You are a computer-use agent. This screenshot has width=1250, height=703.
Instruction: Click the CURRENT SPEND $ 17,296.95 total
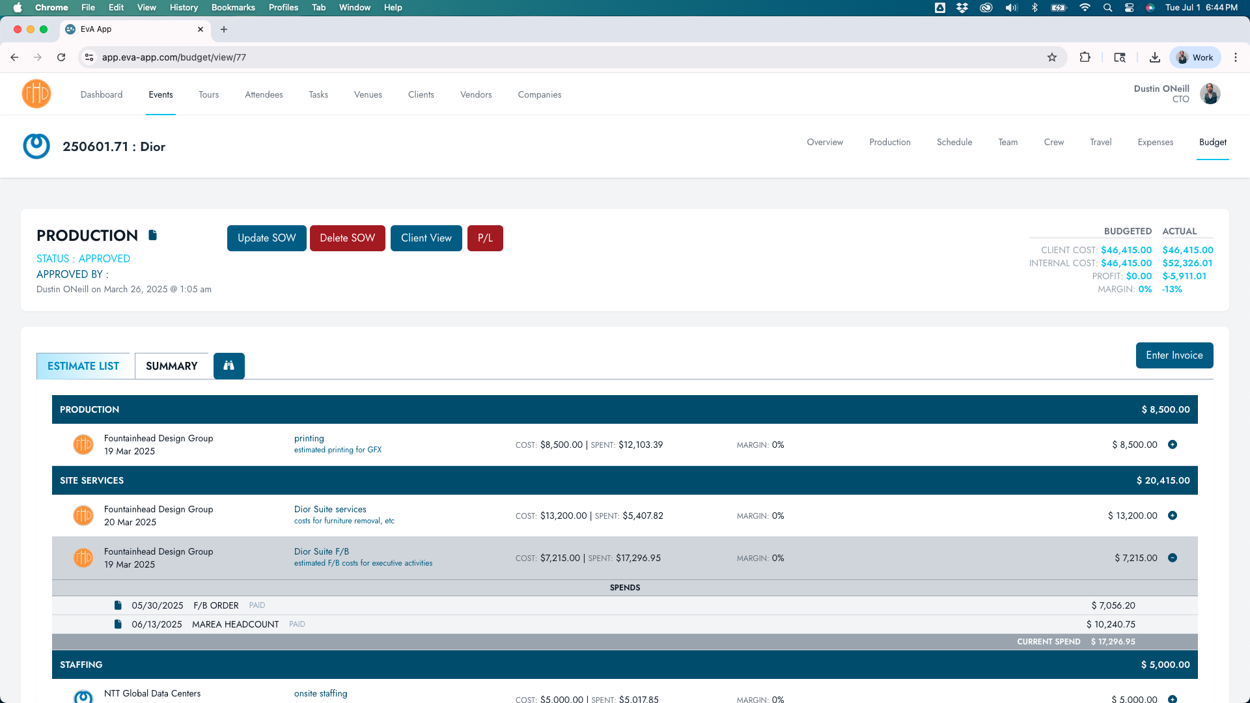click(x=1076, y=641)
